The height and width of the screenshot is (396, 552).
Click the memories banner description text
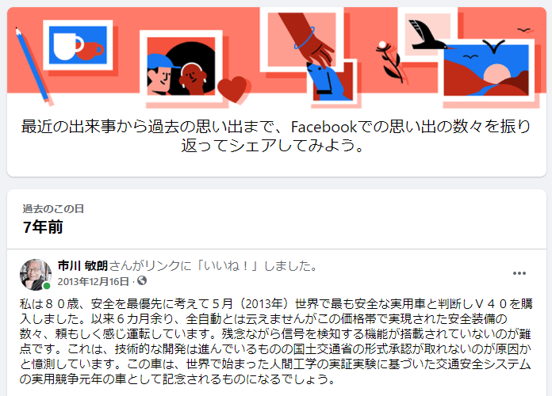(x=276, y=135)
